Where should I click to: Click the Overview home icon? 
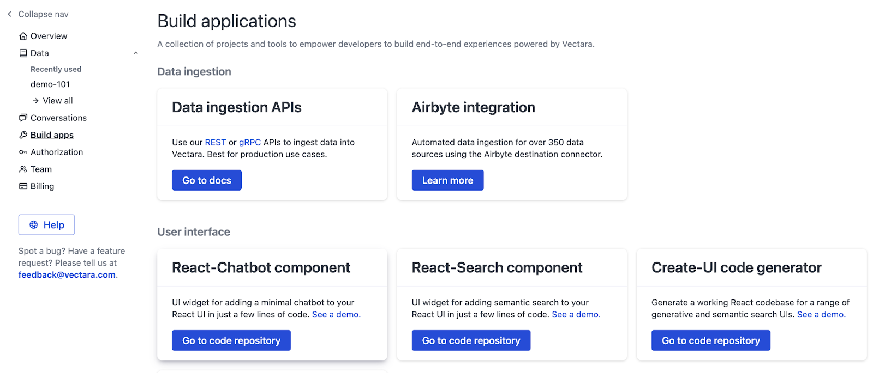click(x=23, y=36)
